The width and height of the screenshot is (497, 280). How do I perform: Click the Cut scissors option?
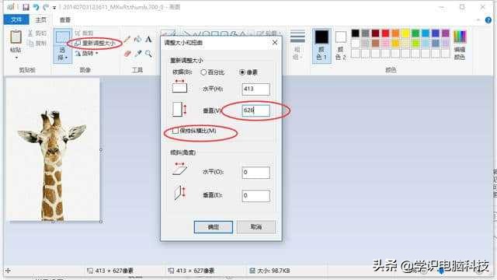click(x=37, y=33)
